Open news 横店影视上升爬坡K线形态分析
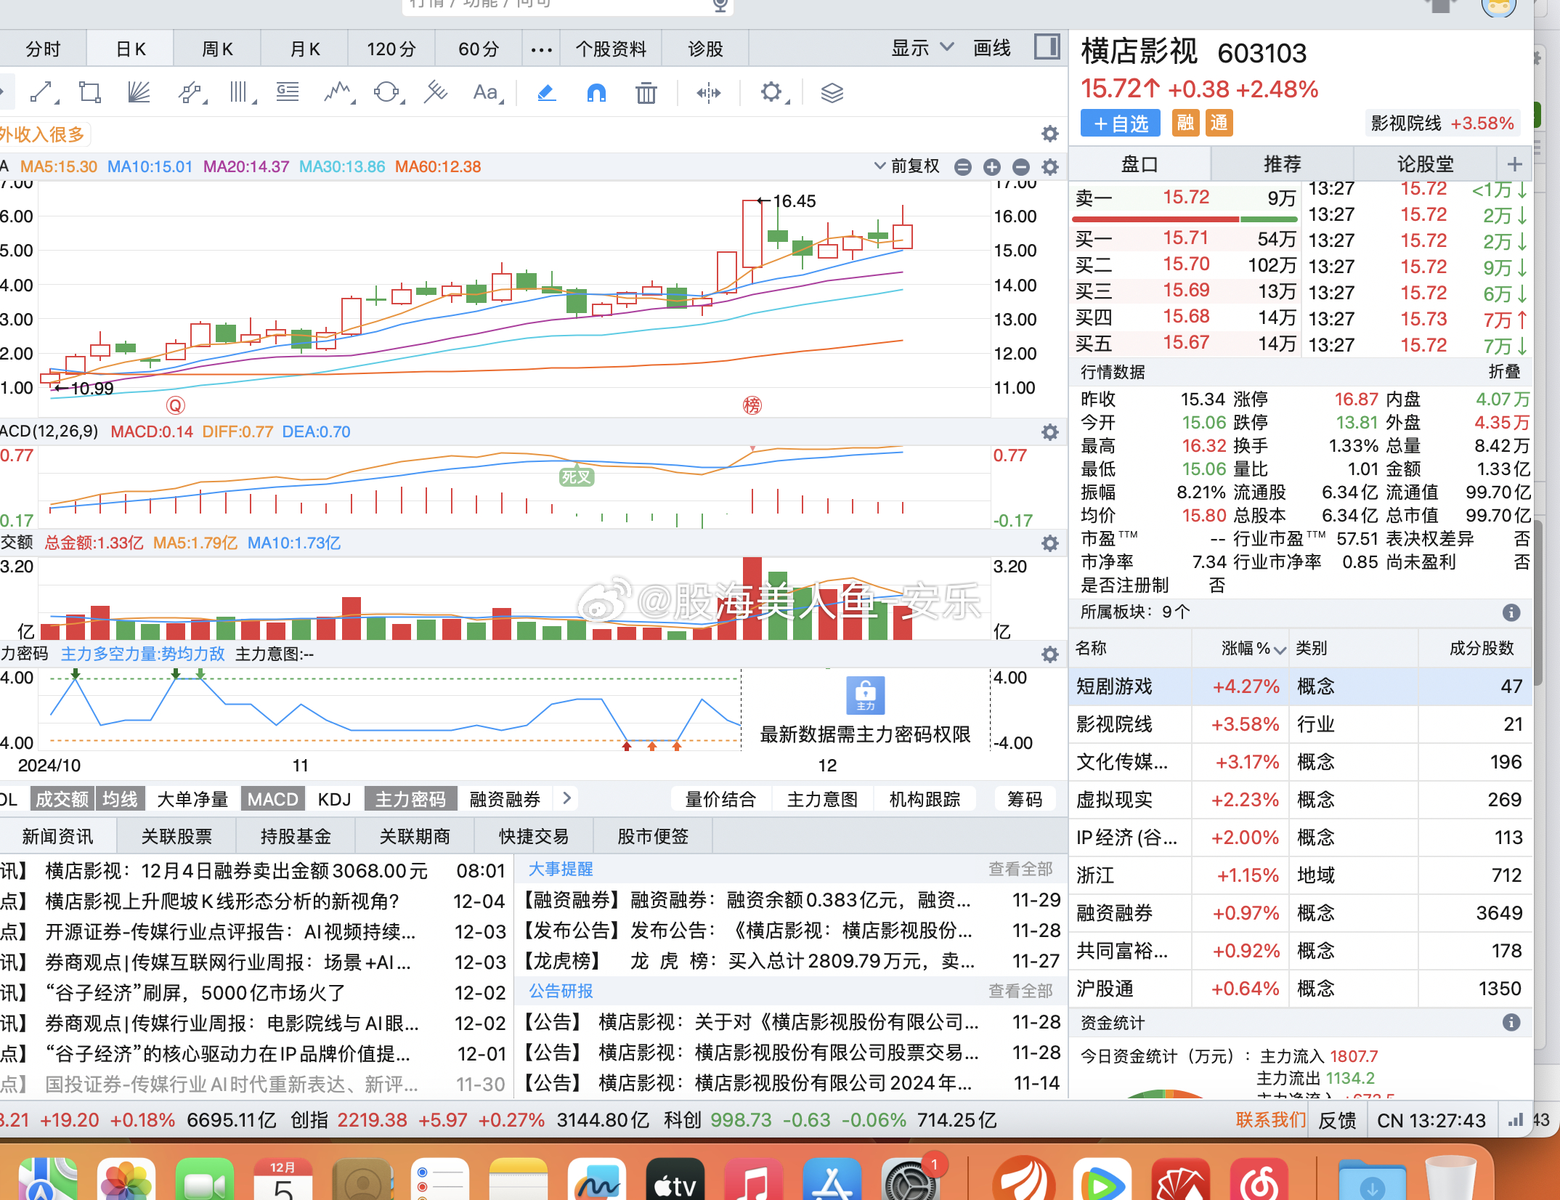The image size is (1560, 1200). pos(222,901)
